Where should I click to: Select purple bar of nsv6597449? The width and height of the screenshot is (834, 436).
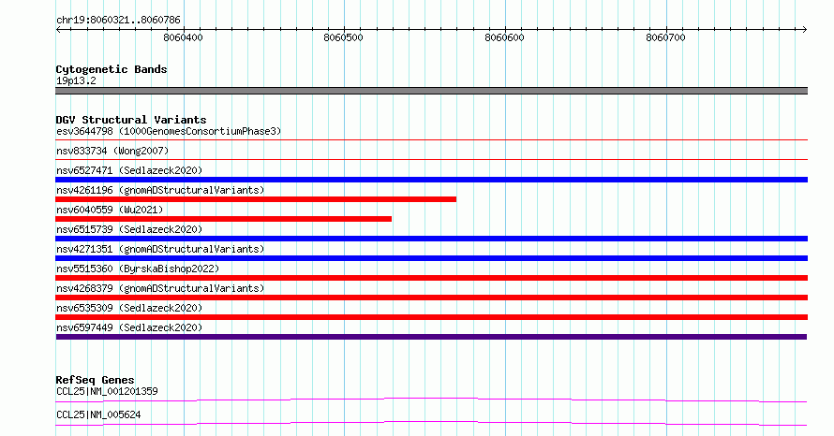tap(431, 337)
